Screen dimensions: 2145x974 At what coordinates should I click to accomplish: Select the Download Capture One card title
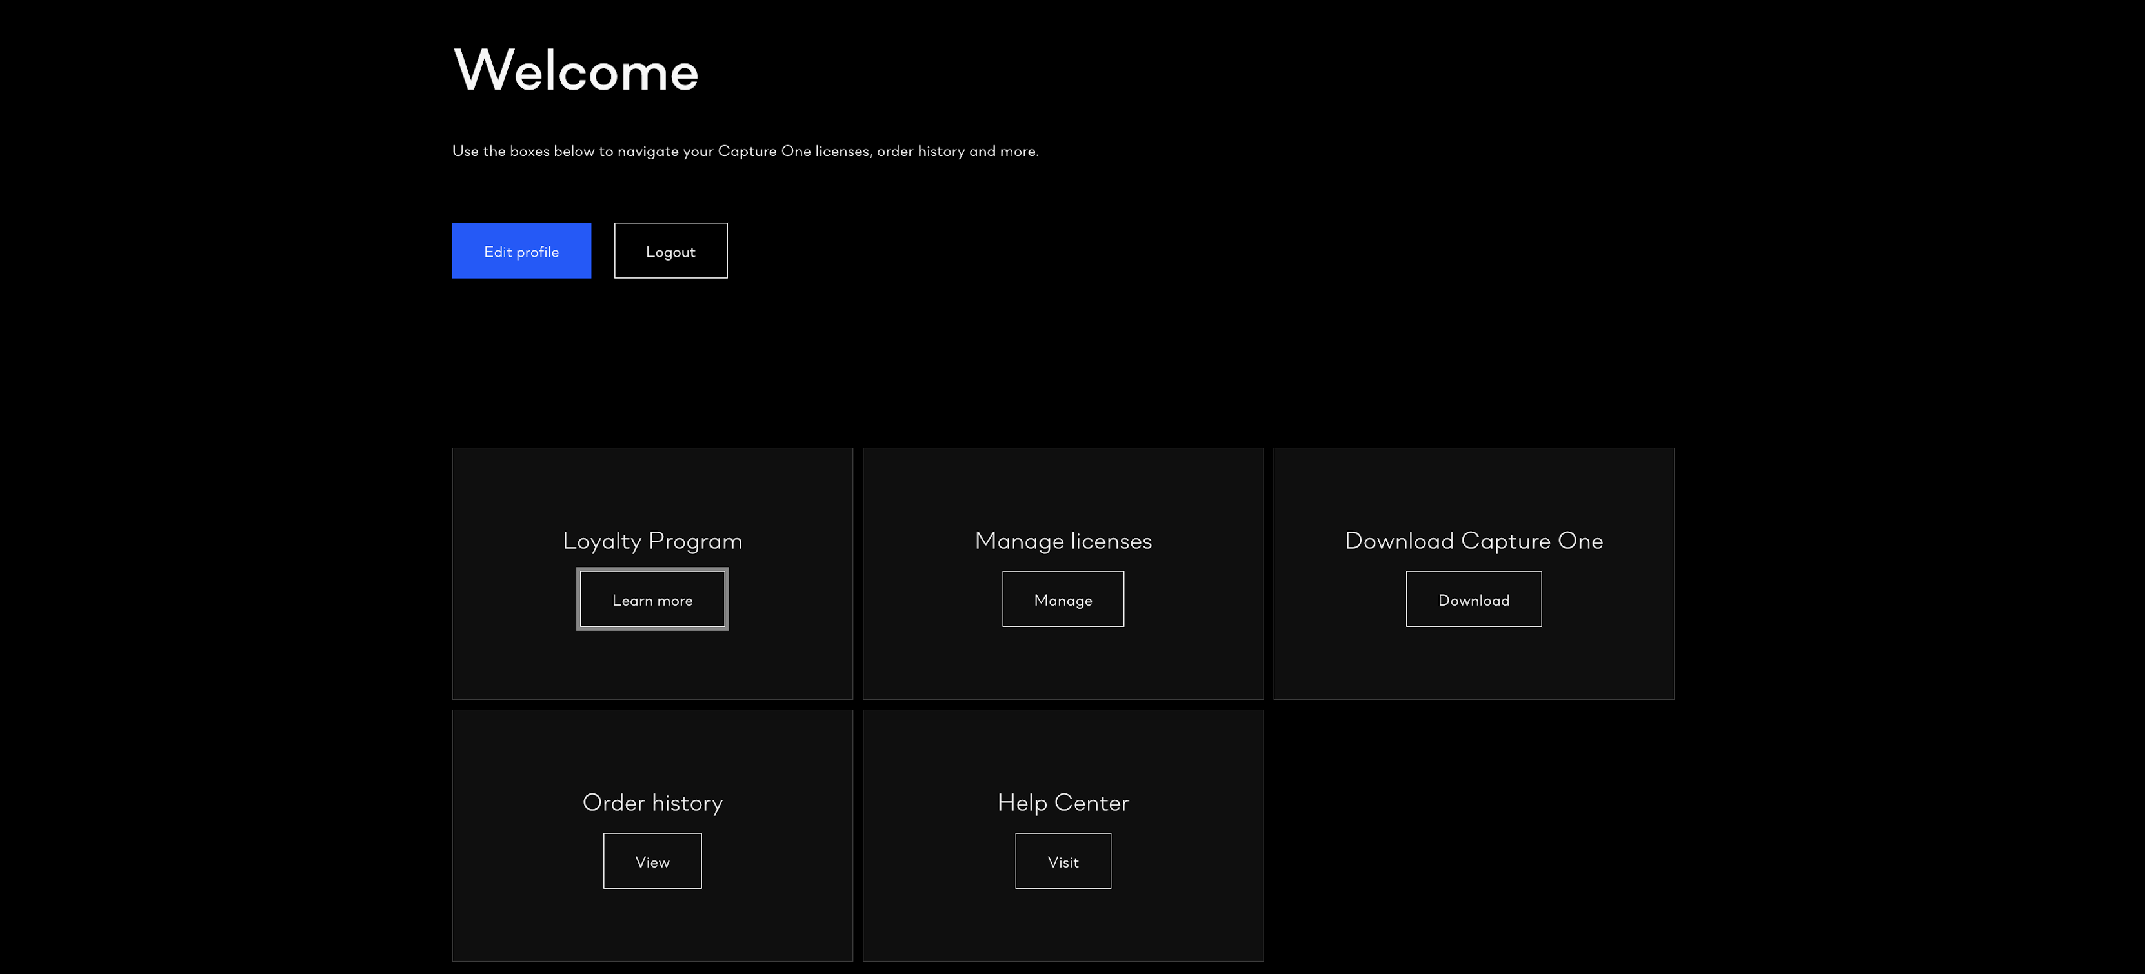click(x=1473, y=541)
